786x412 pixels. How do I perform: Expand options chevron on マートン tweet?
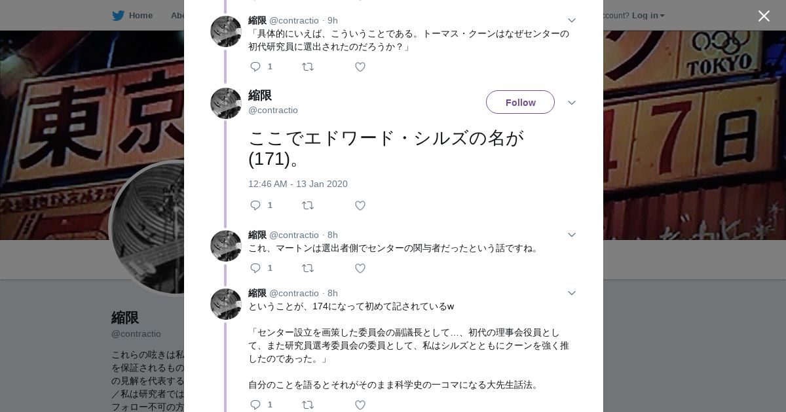pos(571,235)
